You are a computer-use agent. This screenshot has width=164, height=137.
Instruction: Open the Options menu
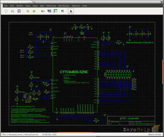76,6
